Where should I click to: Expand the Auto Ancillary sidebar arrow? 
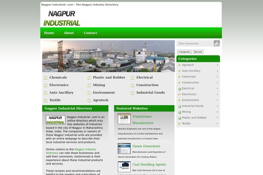(x=217, y=71)
